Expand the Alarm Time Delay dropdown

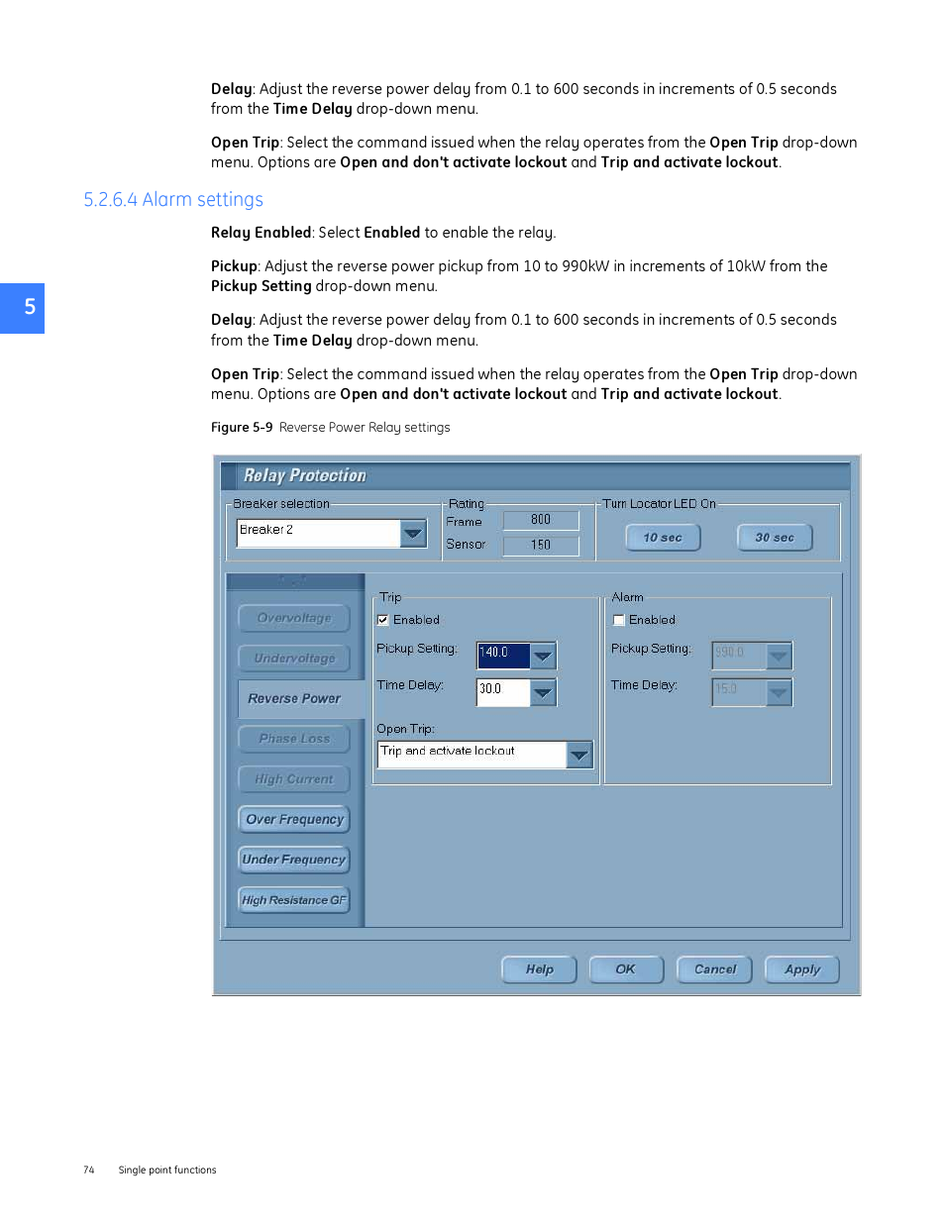[x=779, y=692]
